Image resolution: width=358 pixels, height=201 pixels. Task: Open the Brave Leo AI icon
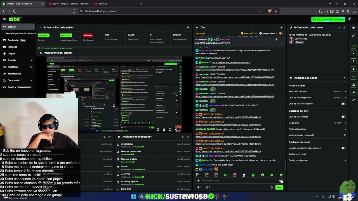tap(343, 11)
